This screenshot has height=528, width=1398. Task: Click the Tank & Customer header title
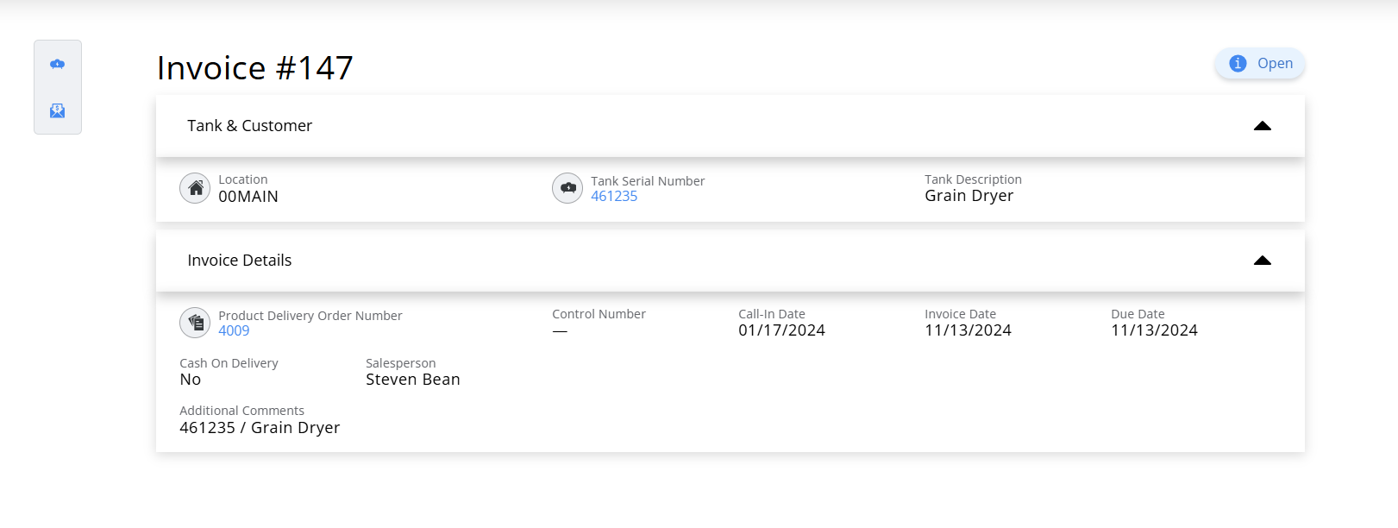(249, 126)
